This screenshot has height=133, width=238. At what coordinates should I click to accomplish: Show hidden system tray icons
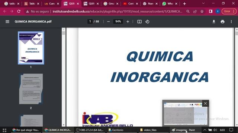(205, 130)
